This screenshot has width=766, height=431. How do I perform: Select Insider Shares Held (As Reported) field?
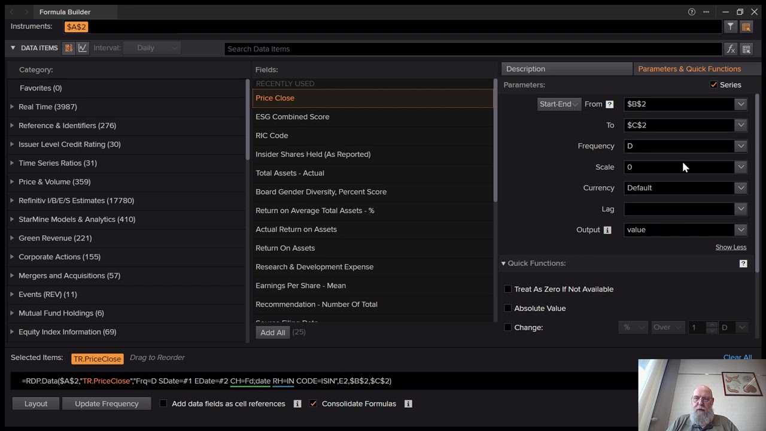coord(373,154)
